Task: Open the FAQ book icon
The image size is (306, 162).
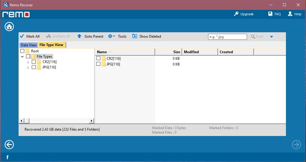Action: tap(270, 14)
